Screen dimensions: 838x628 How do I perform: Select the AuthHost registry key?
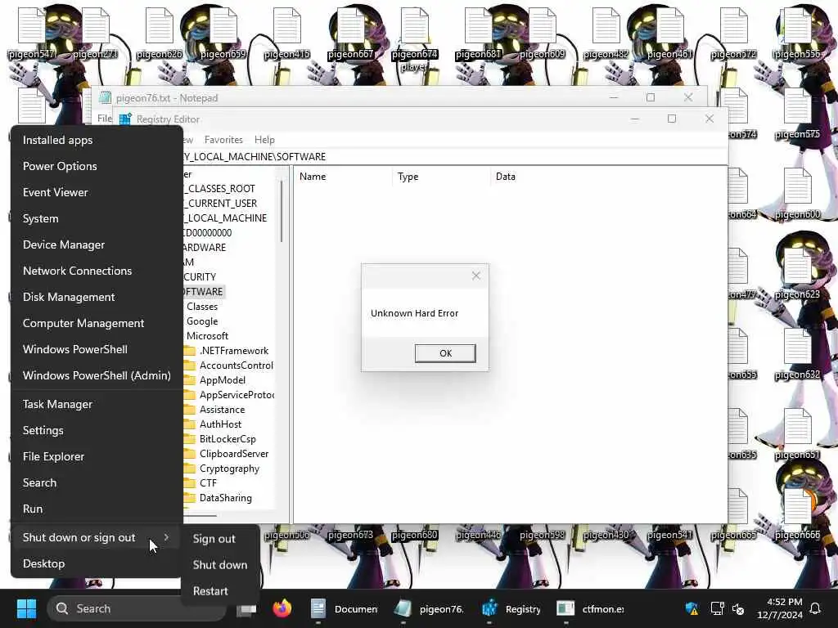(x=220, y=424)
